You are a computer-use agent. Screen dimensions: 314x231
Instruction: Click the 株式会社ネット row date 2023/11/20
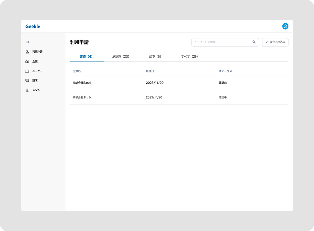click(x=154, y=97)
